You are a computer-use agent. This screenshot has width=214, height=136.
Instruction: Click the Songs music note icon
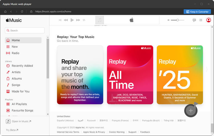(8, 85)
